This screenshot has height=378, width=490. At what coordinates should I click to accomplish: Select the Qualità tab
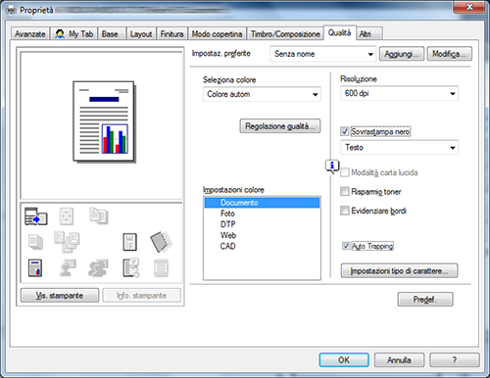pos(339,32)
